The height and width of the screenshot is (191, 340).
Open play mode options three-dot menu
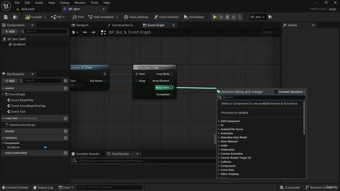point(240,17)
